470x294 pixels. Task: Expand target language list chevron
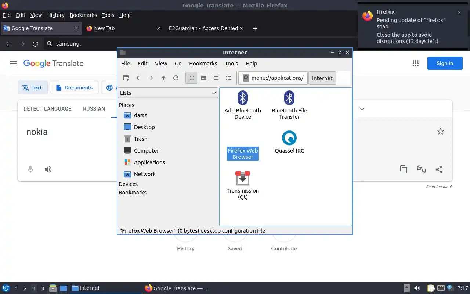(x=362, y=109)
